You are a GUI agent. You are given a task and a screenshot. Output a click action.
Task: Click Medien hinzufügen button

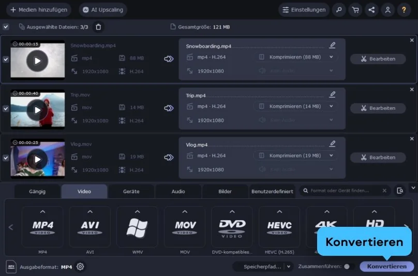tap(39, 10)
